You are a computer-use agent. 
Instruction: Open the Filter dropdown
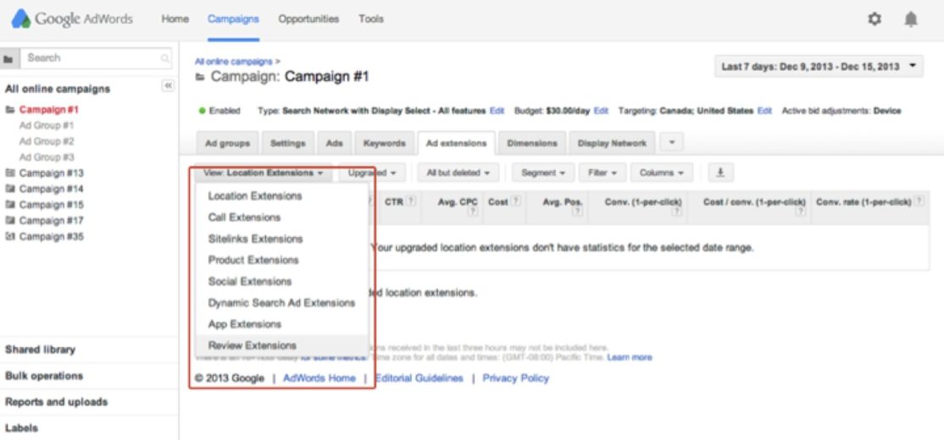pyautogui.click(x=602, y=173)
